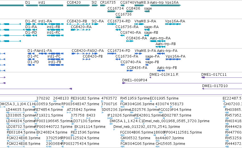Viewport: 242px width, 148px height.
Task: Click the Aats-trp gene label
Action: pyautogui.click(x=157, y=3)
